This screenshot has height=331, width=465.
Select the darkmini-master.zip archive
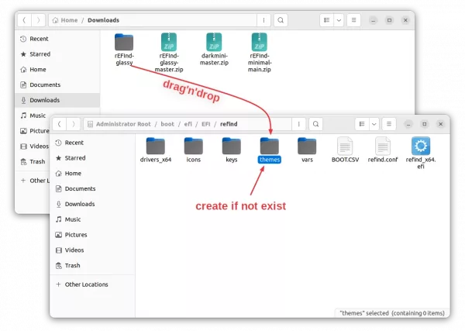pos(215,43)
